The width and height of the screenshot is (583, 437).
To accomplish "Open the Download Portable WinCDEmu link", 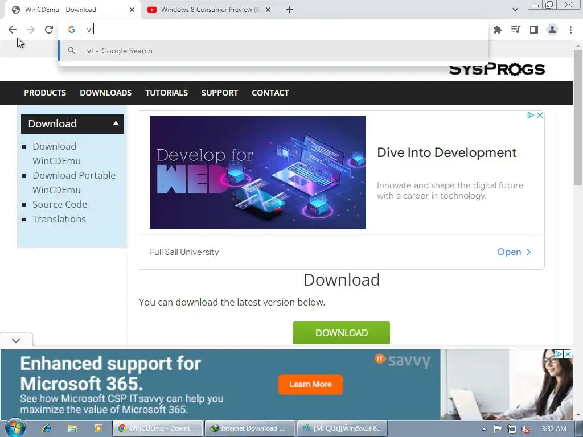I will tap(74, 183).
